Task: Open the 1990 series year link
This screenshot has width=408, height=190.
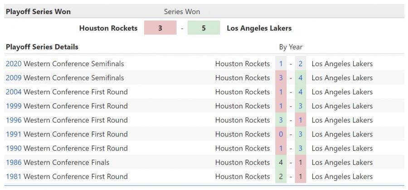Action: (x=13, y=148)
